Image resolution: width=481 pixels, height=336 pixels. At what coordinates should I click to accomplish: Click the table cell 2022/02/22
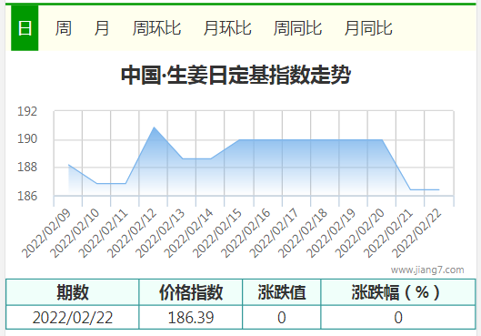73,318
